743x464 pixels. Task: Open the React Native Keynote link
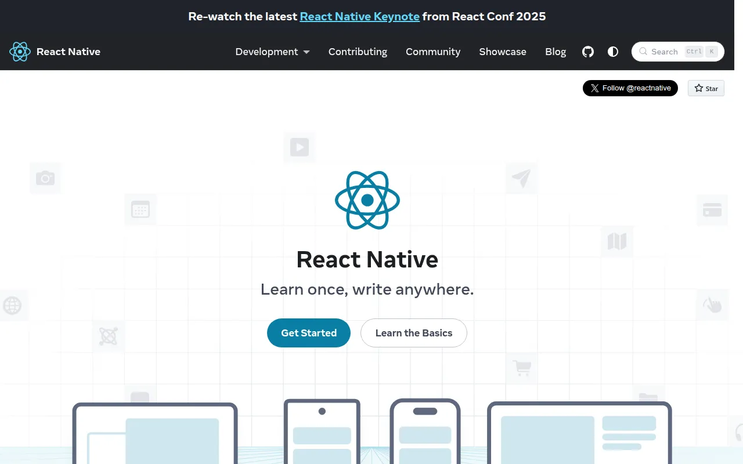pos(360,16)
